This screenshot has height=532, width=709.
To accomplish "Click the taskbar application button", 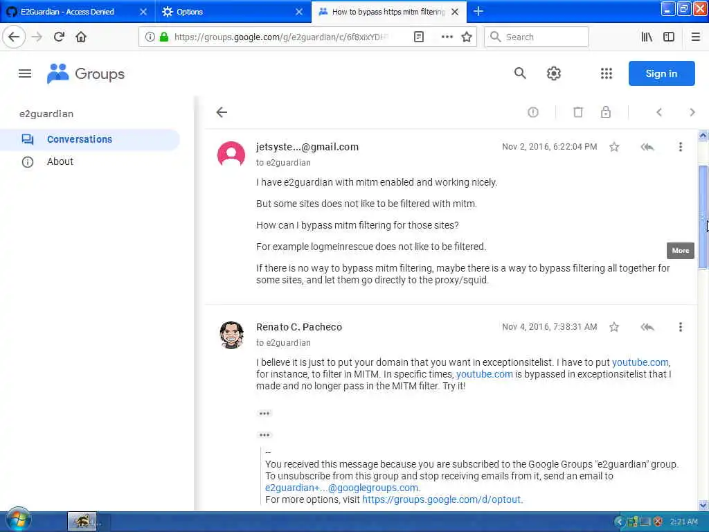I will pos(82,521).
